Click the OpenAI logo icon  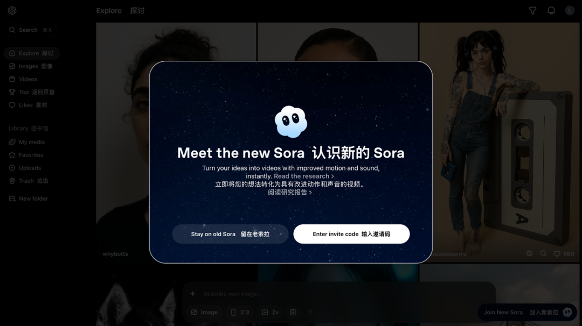pos(12,10)
